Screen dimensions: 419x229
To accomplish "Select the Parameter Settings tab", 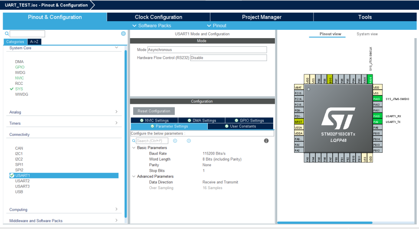I will [169, 126].
